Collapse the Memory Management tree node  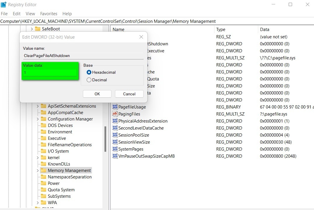[37, 170]
